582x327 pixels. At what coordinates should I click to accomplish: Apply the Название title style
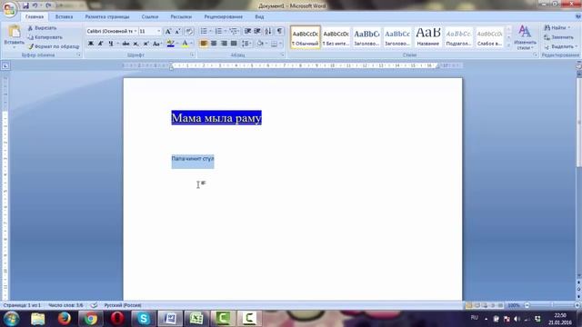[x=428, y=37]
